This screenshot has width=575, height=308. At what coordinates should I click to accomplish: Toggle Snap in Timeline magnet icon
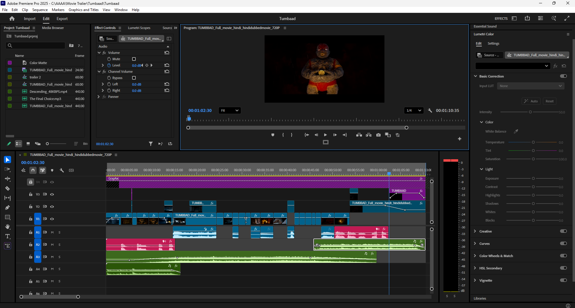click(33, 170)
